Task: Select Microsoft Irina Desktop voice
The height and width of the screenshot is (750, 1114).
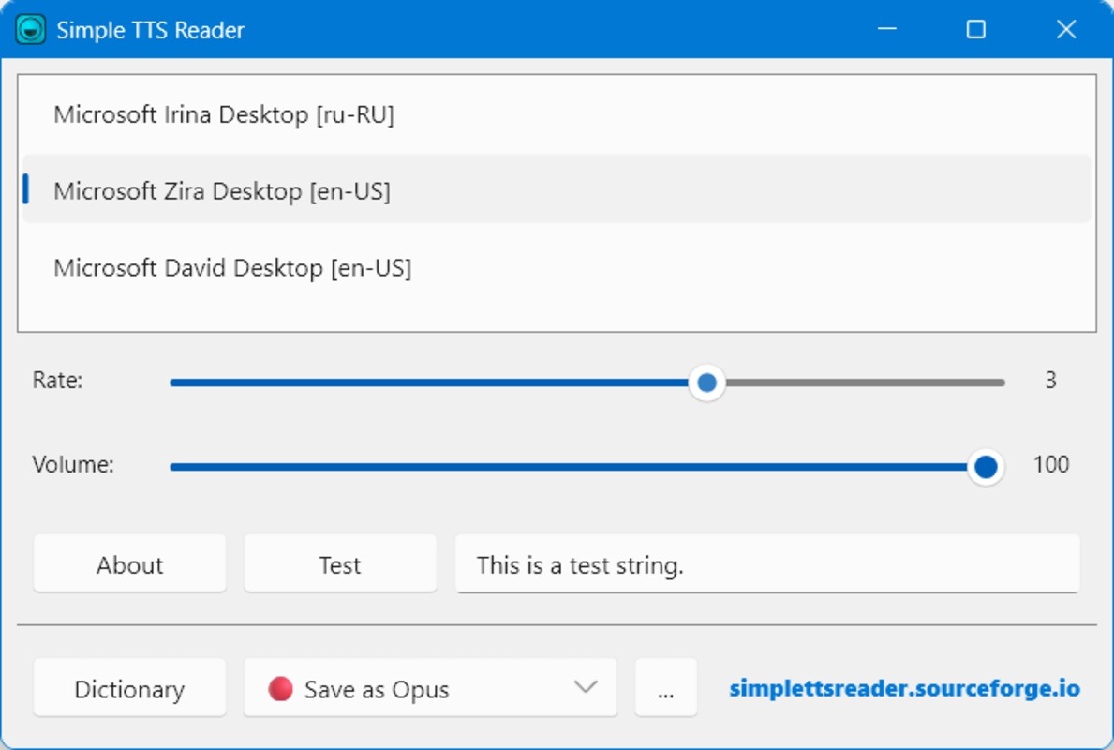Action: tap(224, 114)
